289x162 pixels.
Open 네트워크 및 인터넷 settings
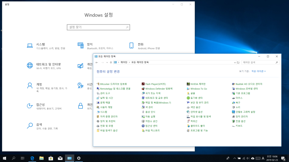point(44,66)
